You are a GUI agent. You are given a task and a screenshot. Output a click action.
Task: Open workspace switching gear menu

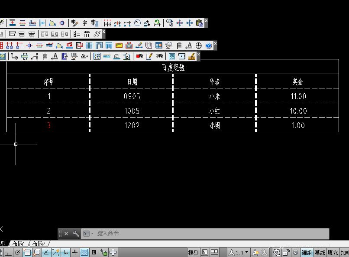(x=276, y=252)
